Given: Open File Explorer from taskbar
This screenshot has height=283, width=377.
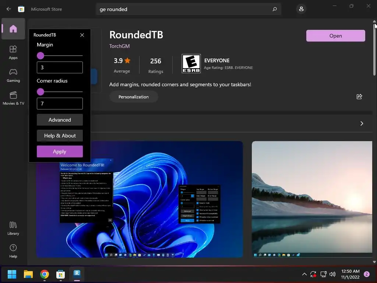Looking at the screenshot, I should pyautogui.click(x=28, y=274).
